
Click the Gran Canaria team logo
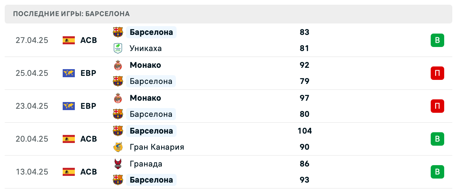point(118,147)
